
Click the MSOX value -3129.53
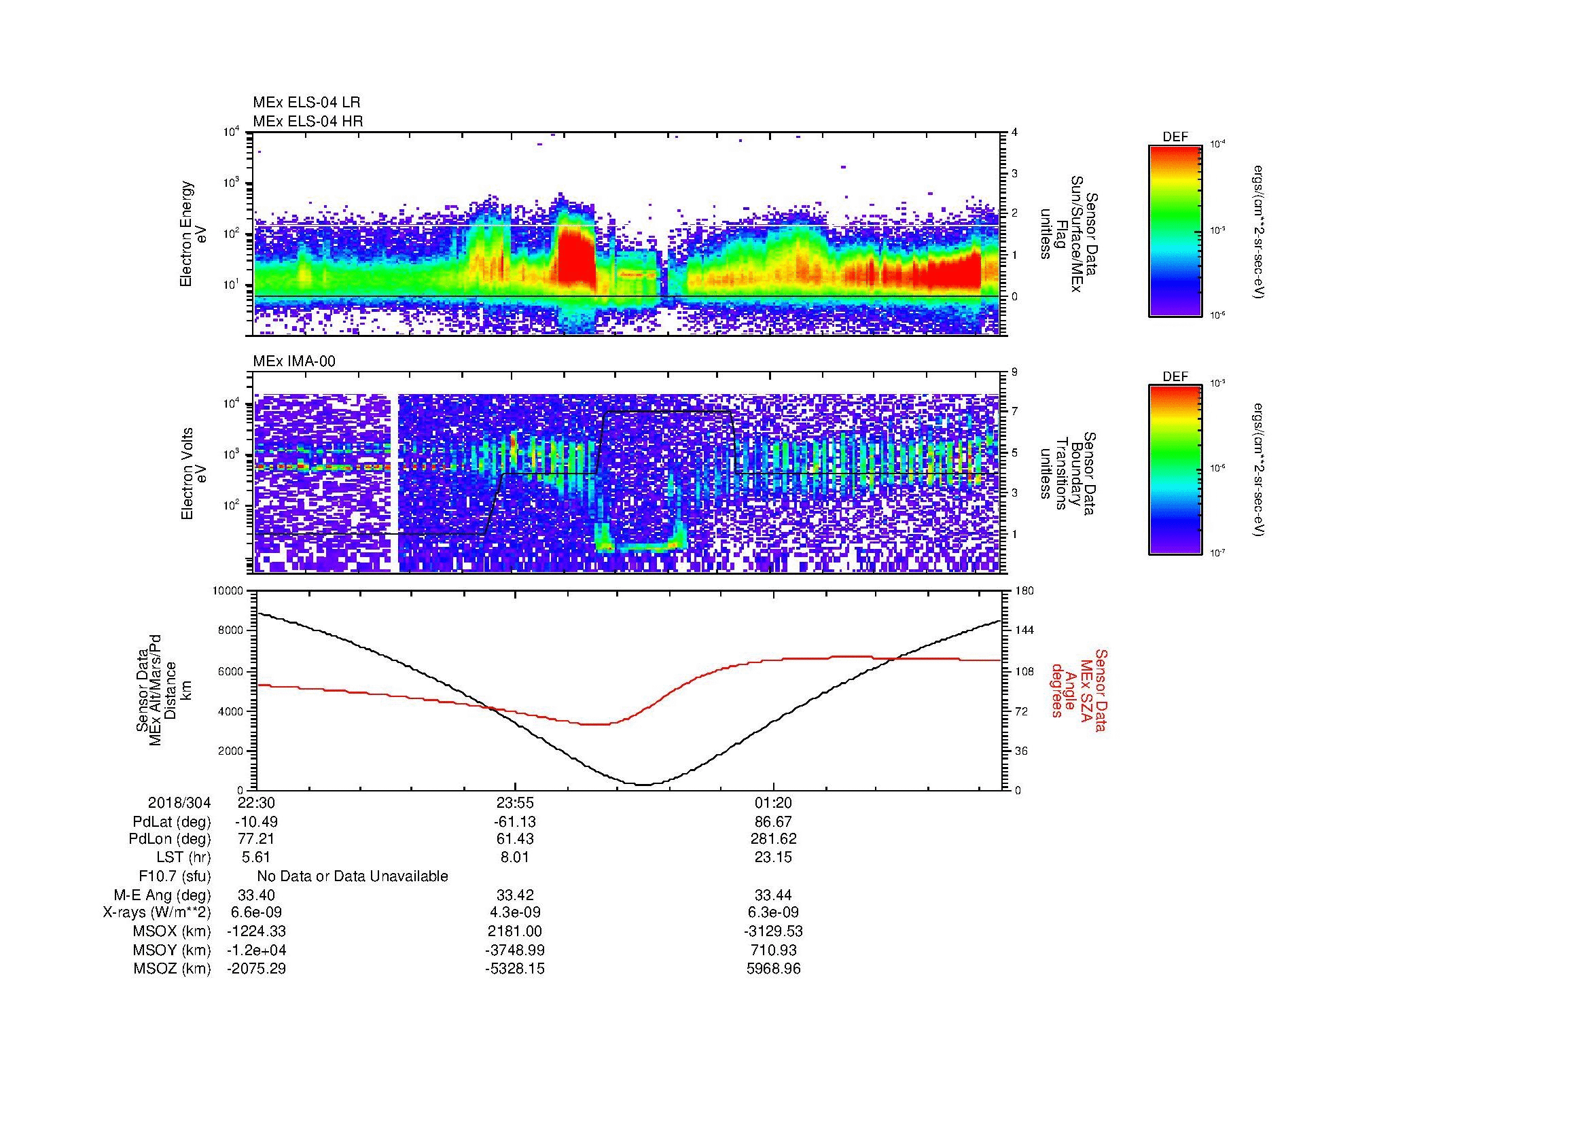click(x=773, y=931)
